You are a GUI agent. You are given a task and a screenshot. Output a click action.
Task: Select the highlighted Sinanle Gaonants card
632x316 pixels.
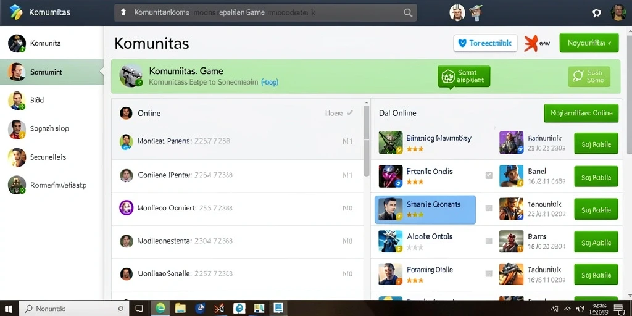[425, 210]
